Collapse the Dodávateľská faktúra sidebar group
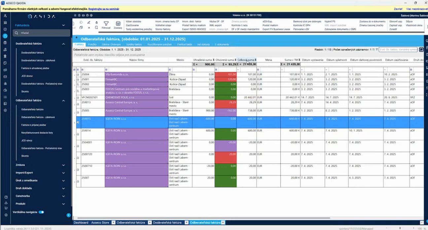Viewport: 428px width, 230px height. point(63,44)
